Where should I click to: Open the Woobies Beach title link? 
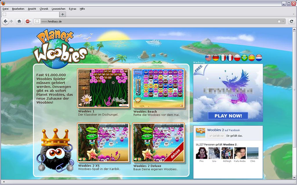145,112
